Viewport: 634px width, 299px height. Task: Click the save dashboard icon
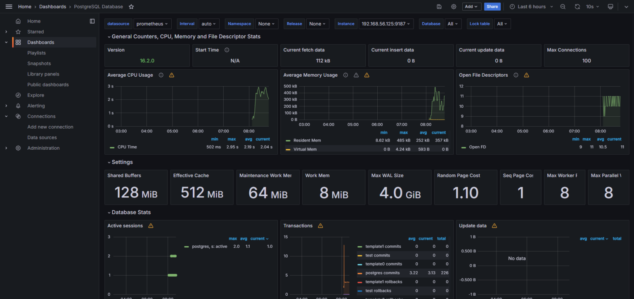click(x=439, y=7)
